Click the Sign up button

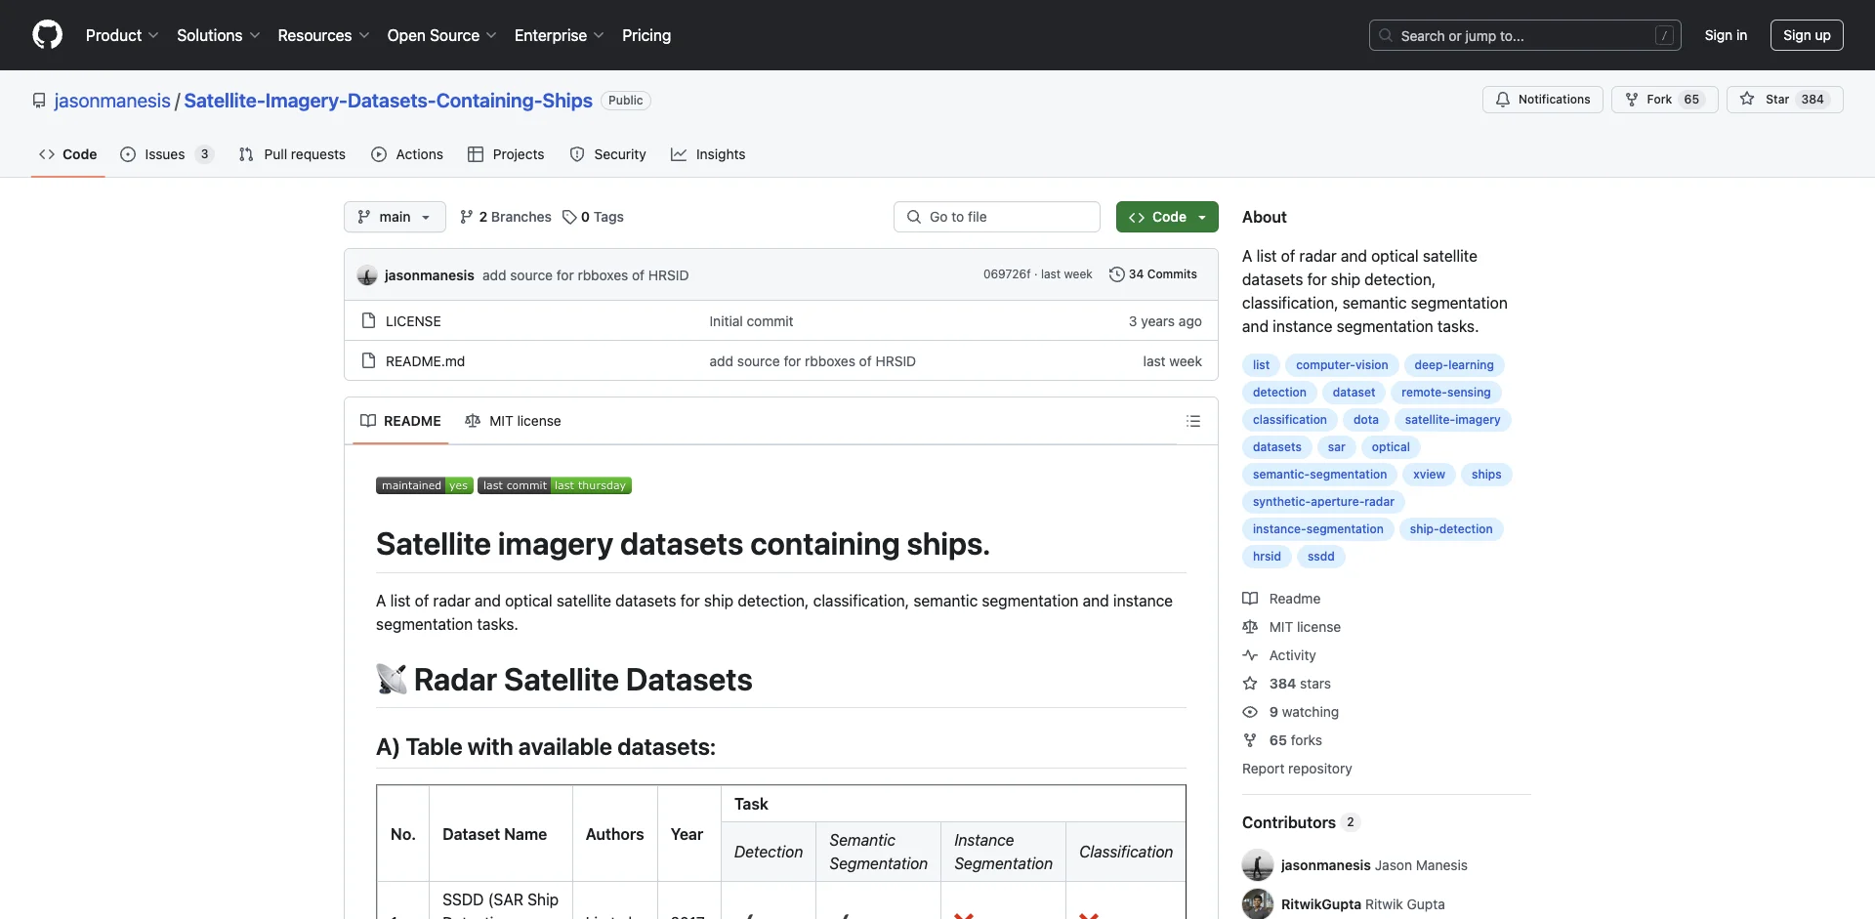(1807, 35)
